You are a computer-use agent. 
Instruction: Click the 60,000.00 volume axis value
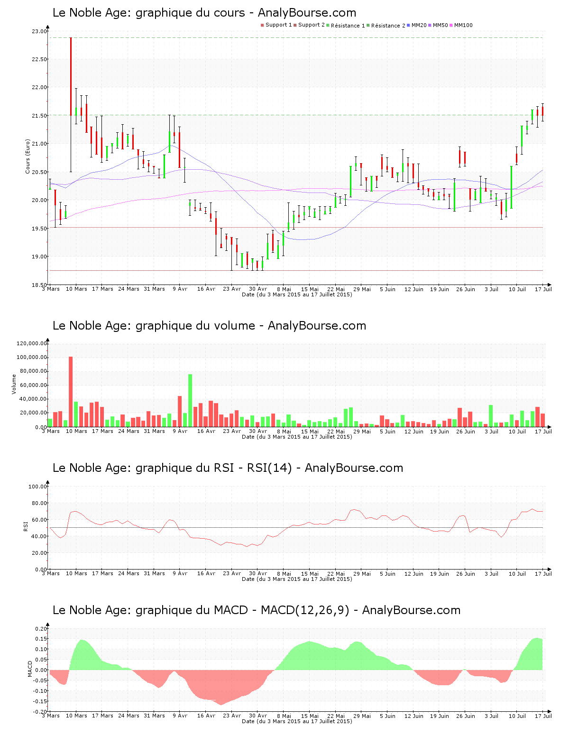tap(33, 385)
